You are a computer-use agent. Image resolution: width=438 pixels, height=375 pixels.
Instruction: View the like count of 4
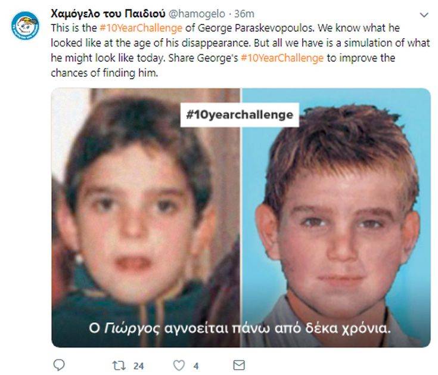196,366
